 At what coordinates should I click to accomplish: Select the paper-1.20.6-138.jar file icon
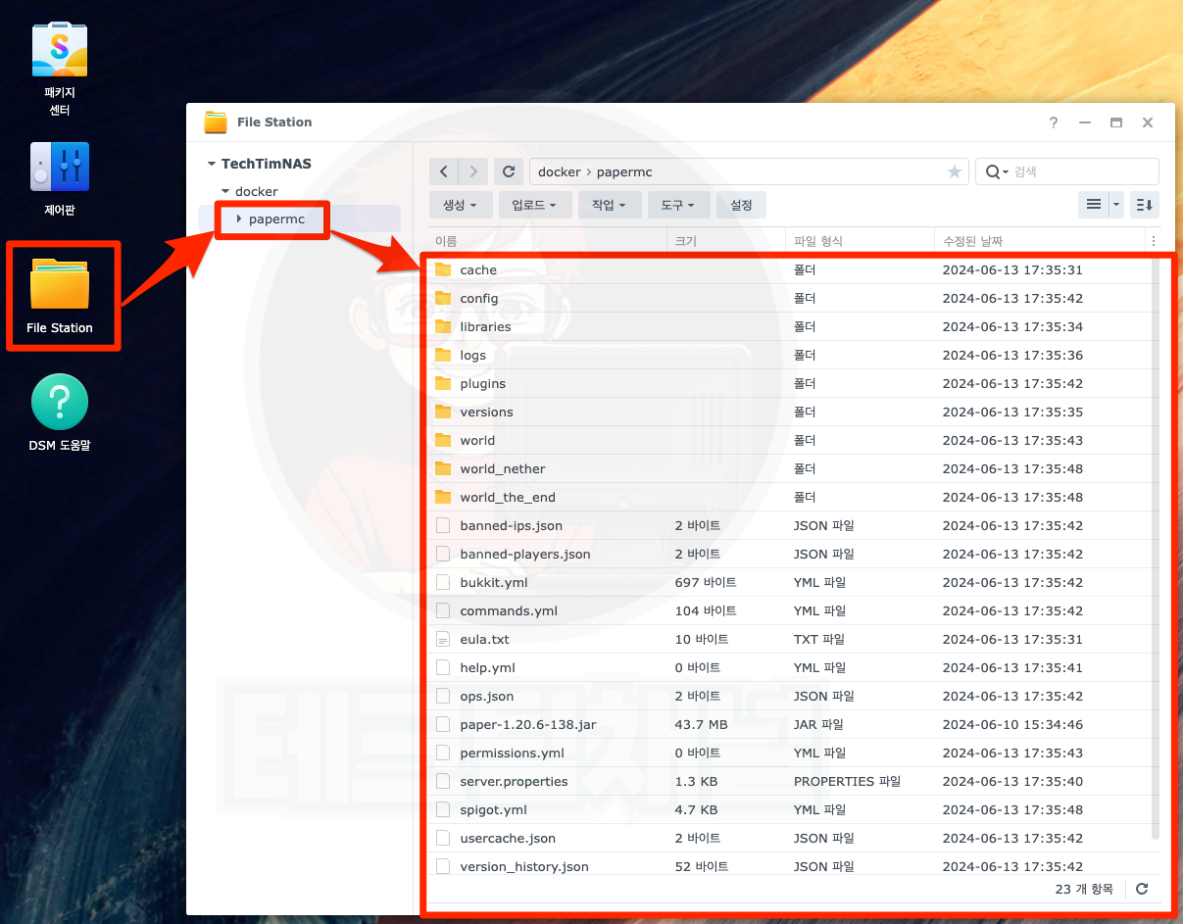pyautogui.click(x=443, y=724)
